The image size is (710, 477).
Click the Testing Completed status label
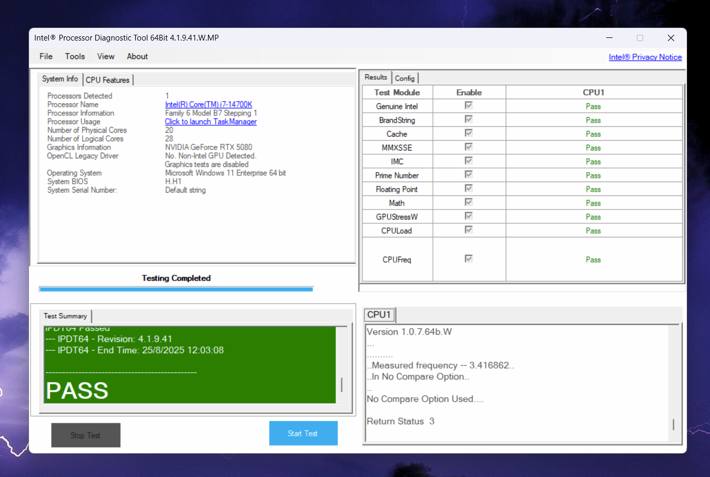click(x=176, y=278)
